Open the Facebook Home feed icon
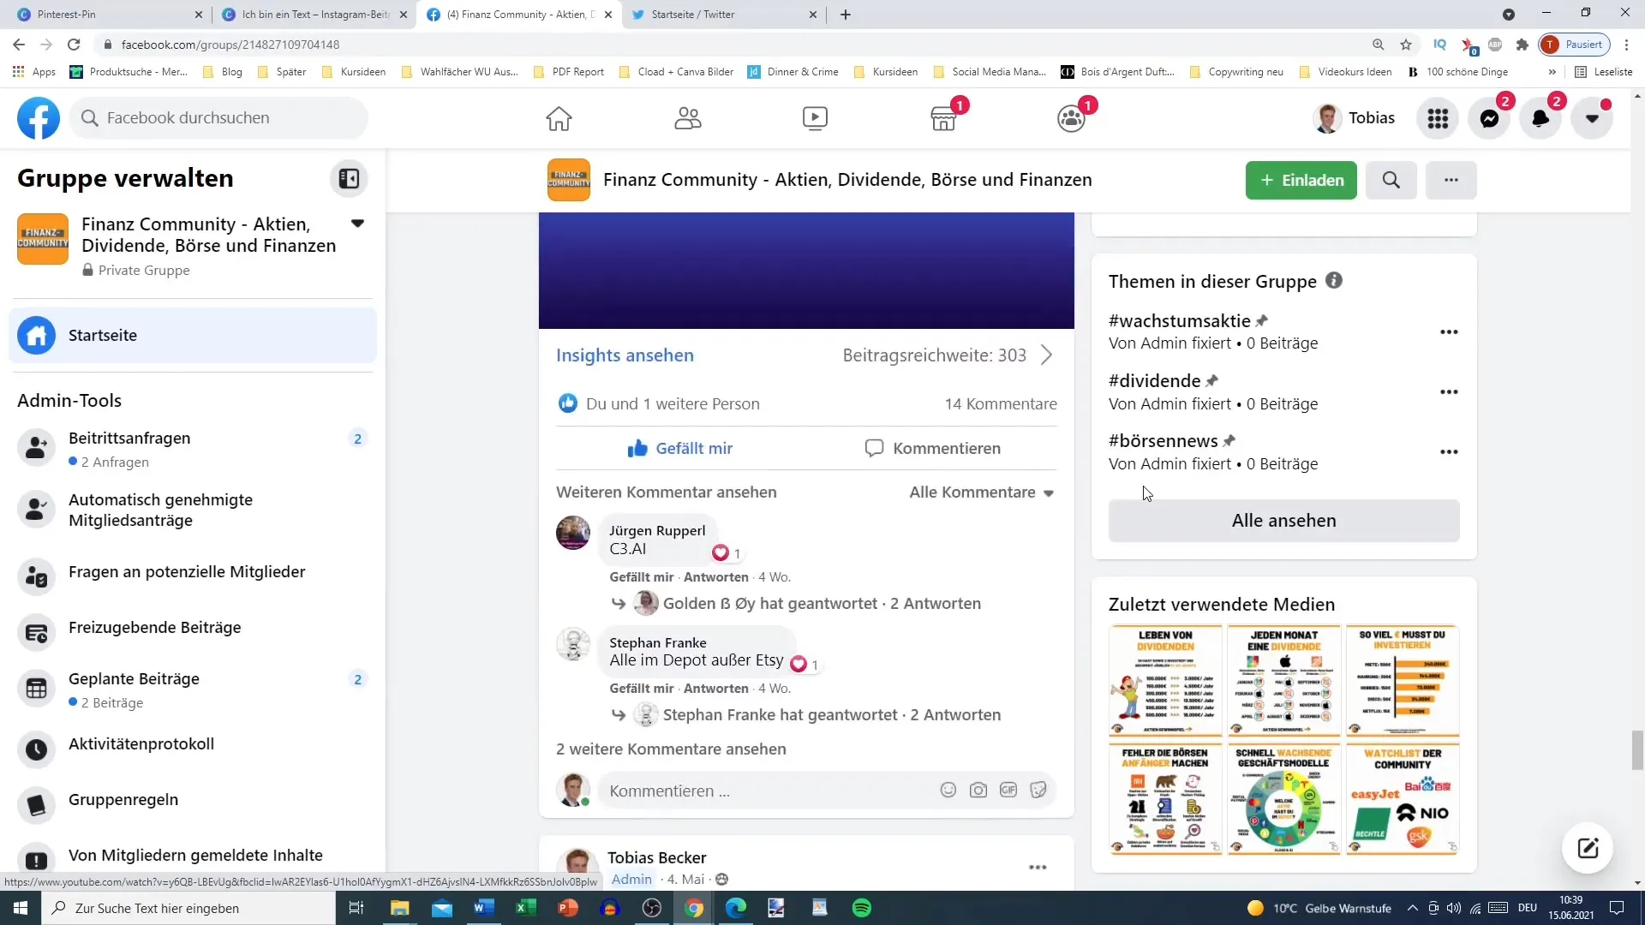 pyautogui.click(x=559, y=118)
